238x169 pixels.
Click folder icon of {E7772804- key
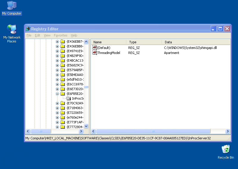(x=63, y=127)
